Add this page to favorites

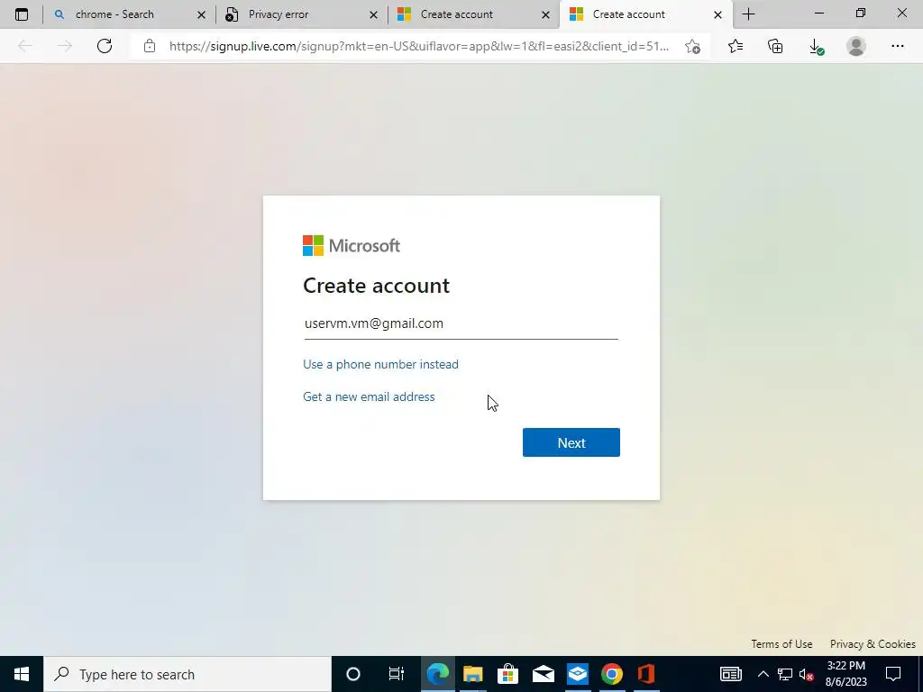click(x=693, y=46)
